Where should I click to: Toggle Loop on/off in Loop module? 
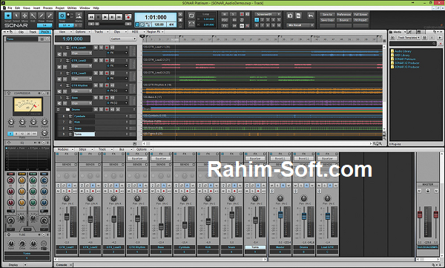[x=191, y=16]
